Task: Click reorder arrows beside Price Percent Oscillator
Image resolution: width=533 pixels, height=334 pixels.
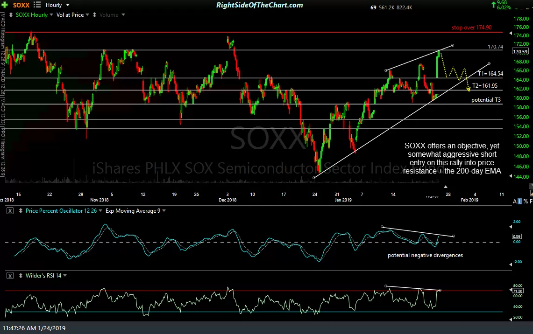Action: (x=21, y=211)
